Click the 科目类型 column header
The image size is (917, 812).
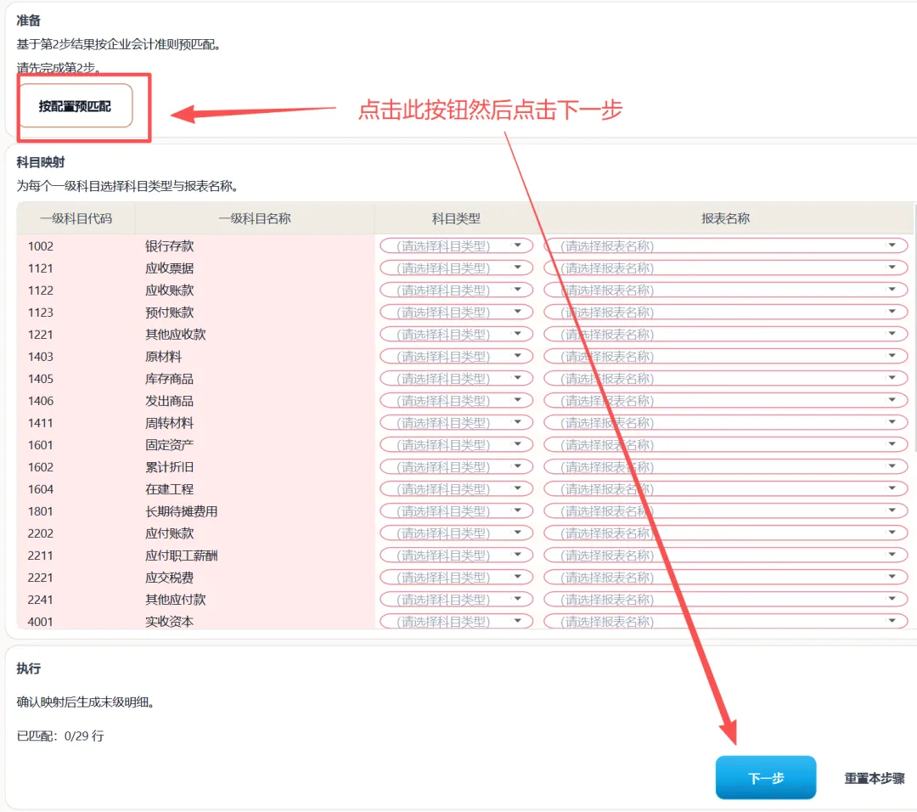(x=456, y=219)
